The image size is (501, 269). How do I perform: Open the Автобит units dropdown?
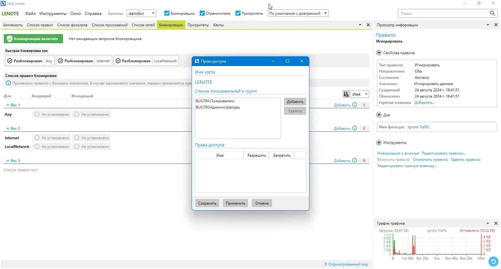point(141,13)
